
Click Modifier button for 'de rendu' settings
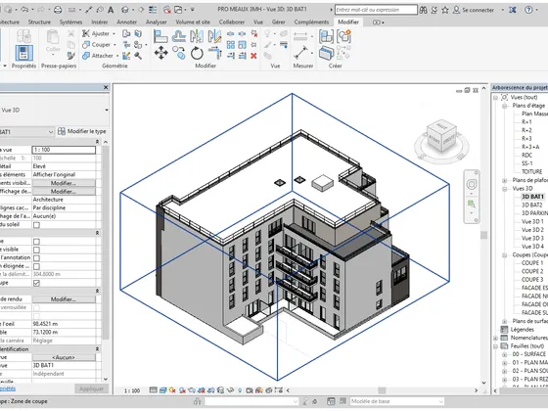click(x=64, y=299)
